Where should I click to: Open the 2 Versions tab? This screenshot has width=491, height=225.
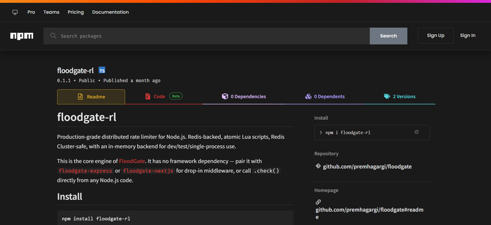click(400, 97)
